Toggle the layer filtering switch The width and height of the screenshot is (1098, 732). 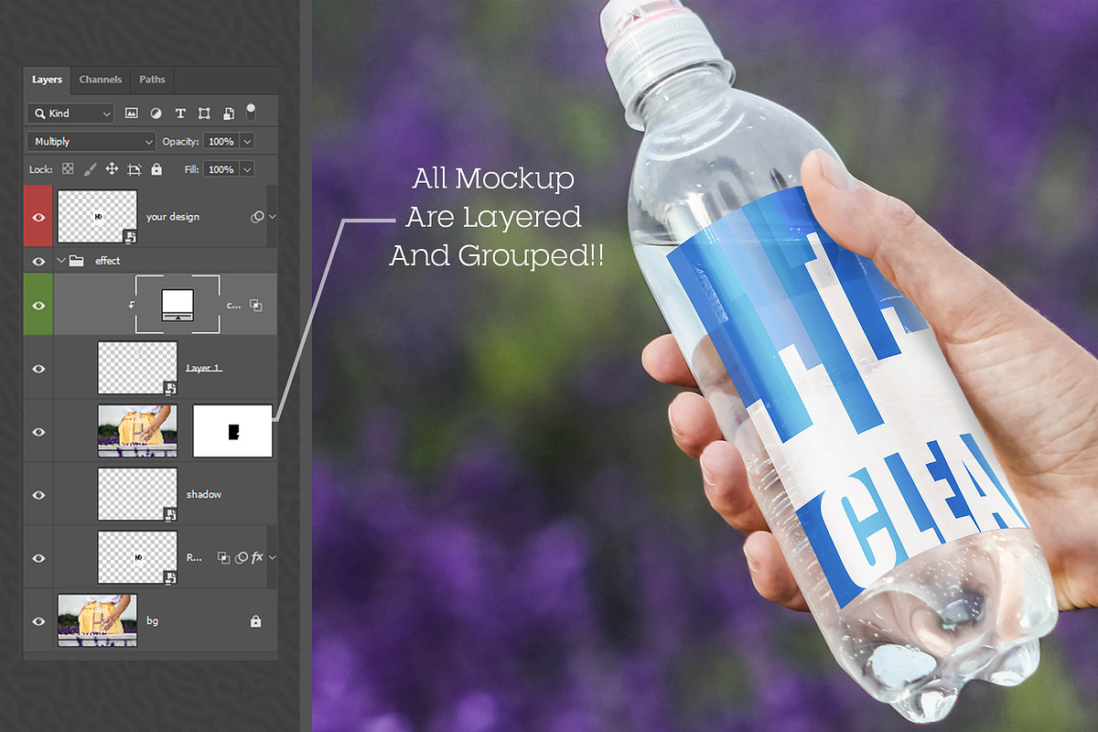coord(251,111)
